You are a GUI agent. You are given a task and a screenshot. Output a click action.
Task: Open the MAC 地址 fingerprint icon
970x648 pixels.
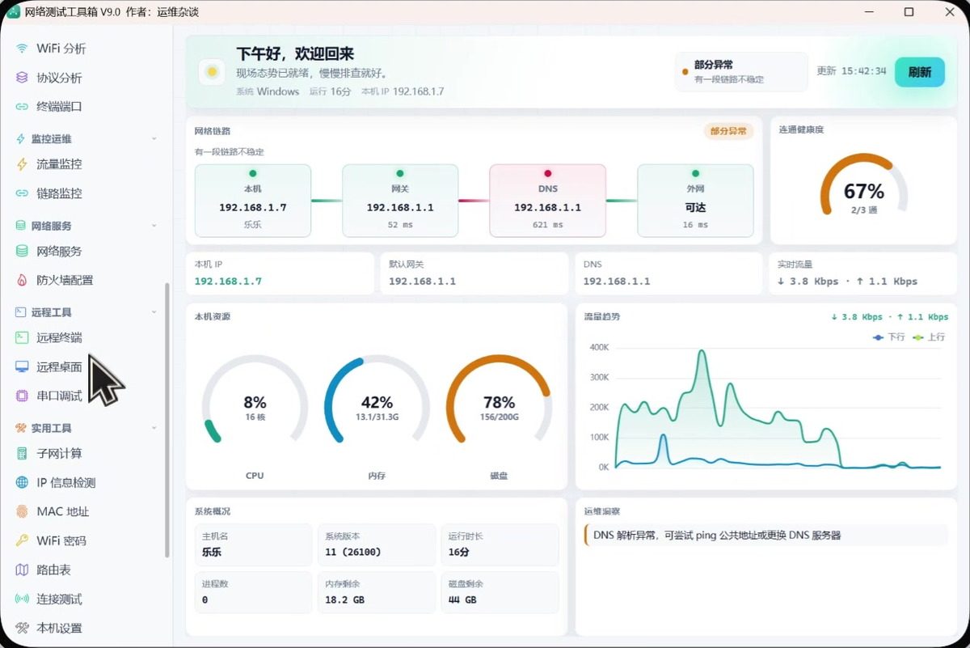click(22, 512)
